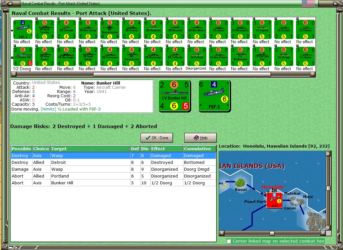Click the Cumulative column header
This screenshot has width=343, height=250.
click(x=200, y=149)
